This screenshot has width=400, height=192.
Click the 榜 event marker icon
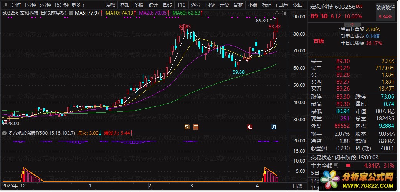click(187, 127)
